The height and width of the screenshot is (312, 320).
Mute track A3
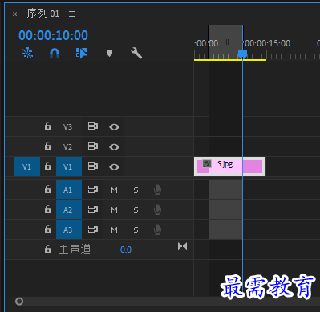click(114, 230)
